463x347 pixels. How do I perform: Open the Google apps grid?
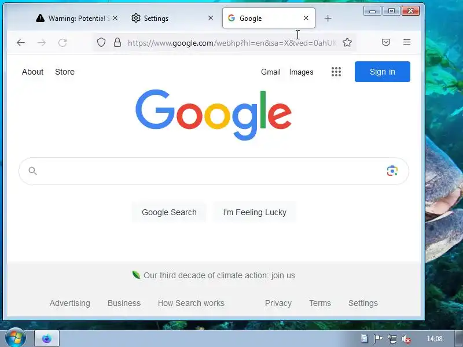336,72
